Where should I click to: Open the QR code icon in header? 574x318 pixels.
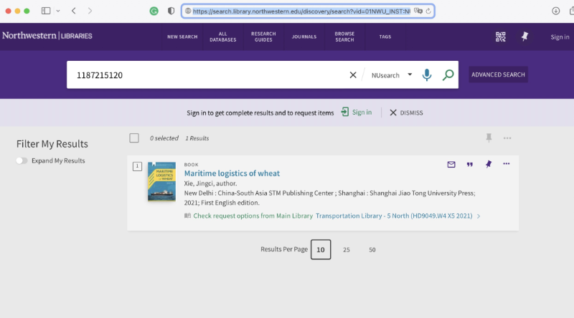(500, 37)
